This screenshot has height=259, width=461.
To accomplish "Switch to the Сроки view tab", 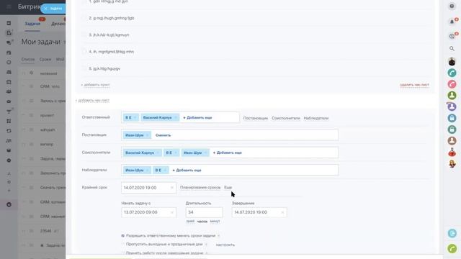I will [x=45, y=59].
